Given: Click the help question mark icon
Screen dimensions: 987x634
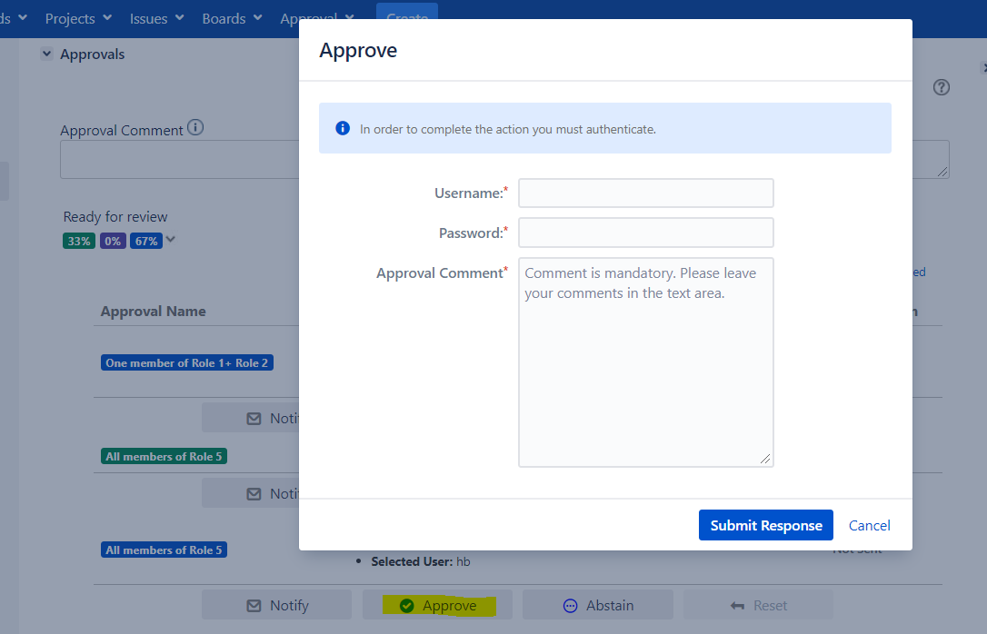Looking at the screenshot, I should pos(942,87).
